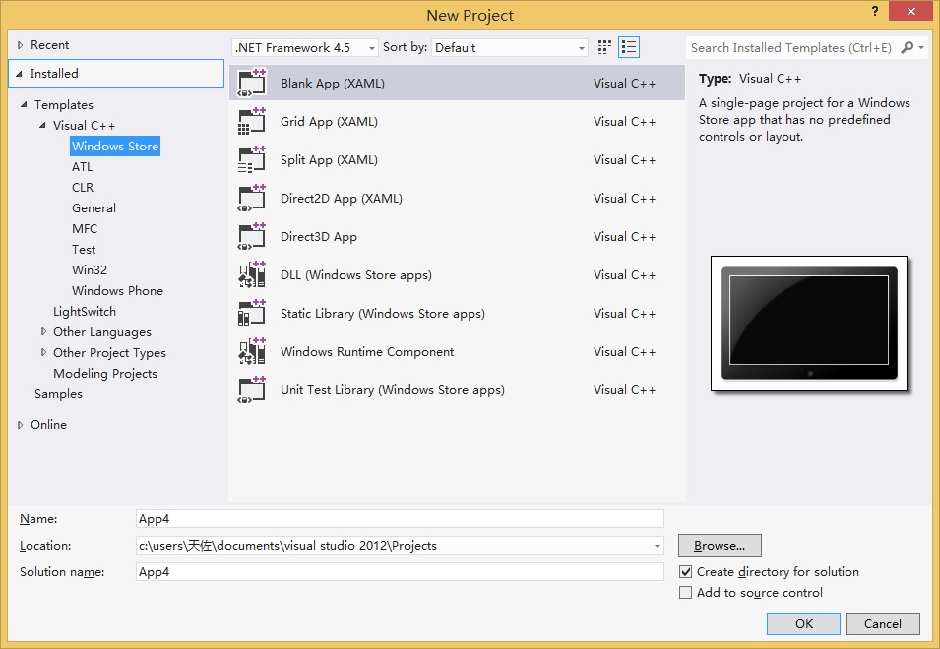Open the Sort by Default dropdown
940x649 pixels.
point(510,48)
